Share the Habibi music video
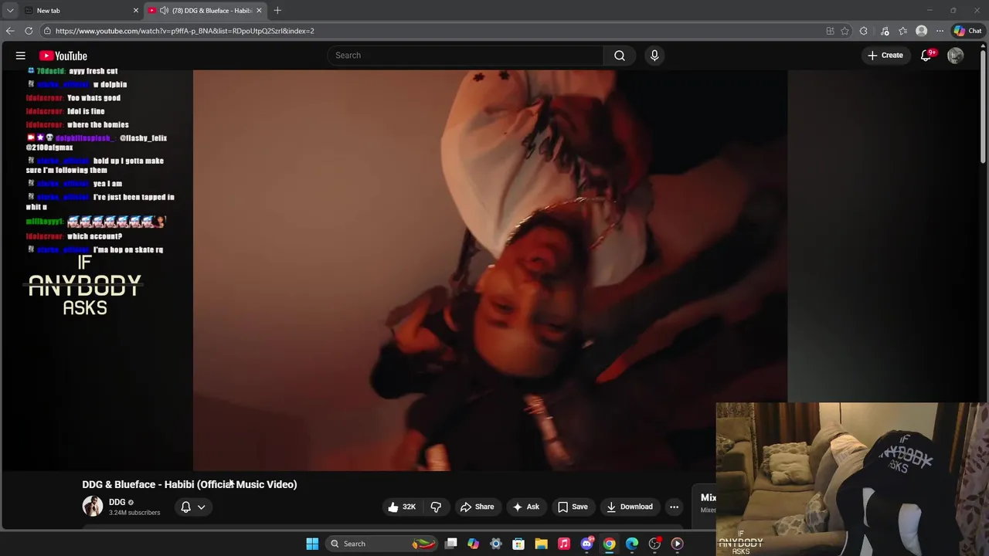Image resolution: width=989 pixels, height=556 pixels. [477, 507]
